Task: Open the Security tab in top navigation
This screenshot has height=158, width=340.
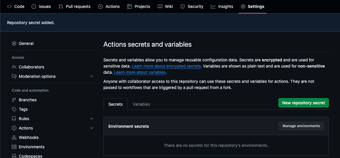Action: tap(192, 6)
